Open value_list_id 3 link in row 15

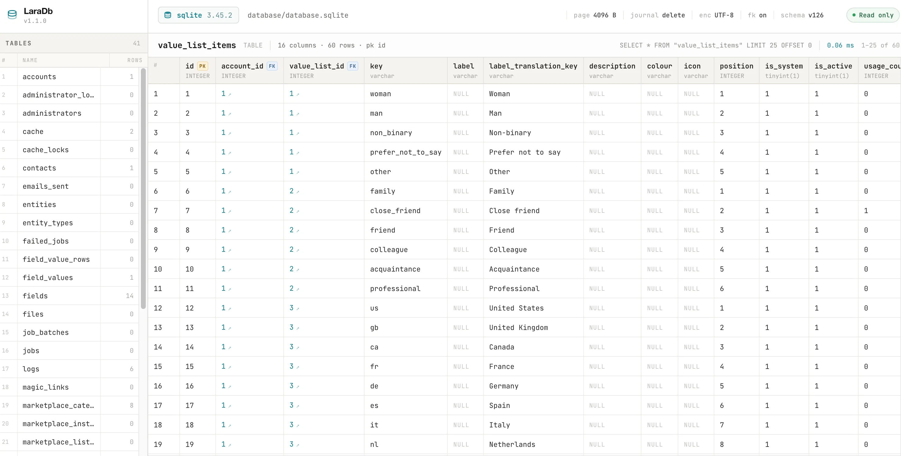(294, 366)
